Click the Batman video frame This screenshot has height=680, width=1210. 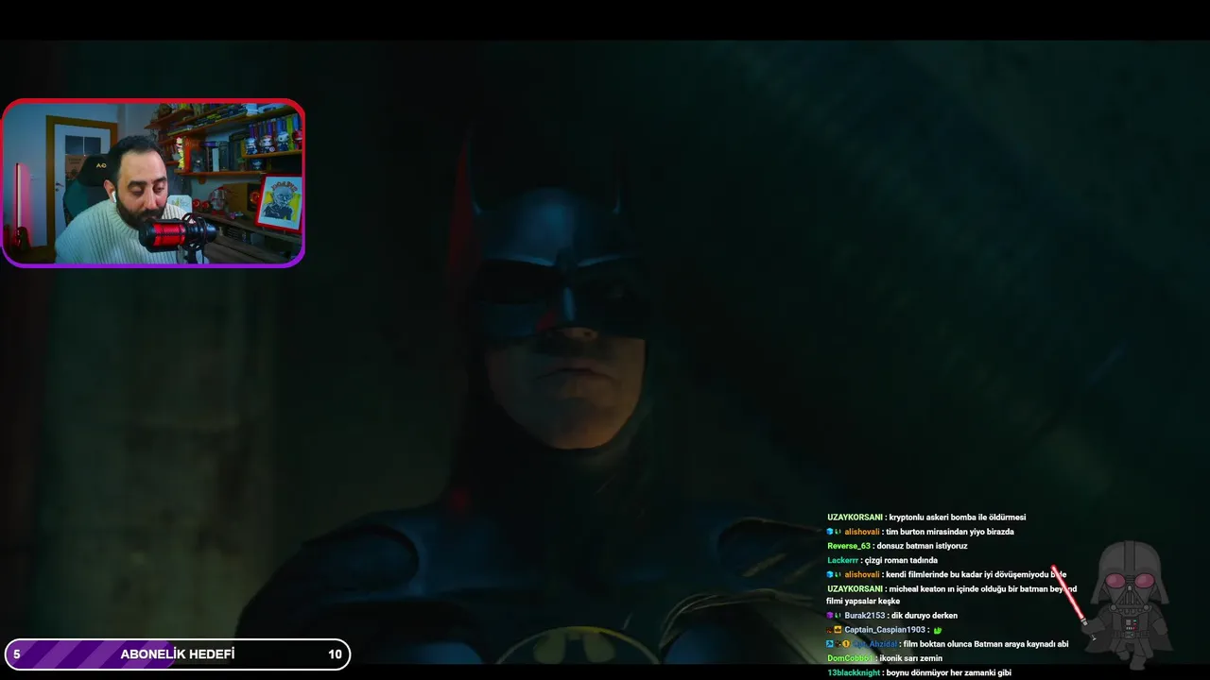605,351
